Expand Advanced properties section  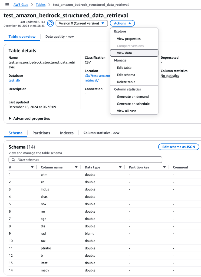(29, 118)
